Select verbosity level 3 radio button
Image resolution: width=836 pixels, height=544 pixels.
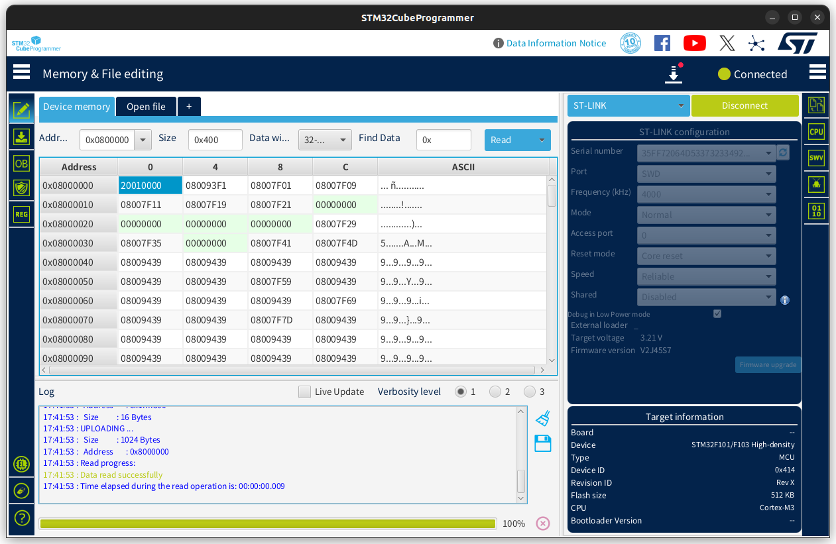[530, 392]
